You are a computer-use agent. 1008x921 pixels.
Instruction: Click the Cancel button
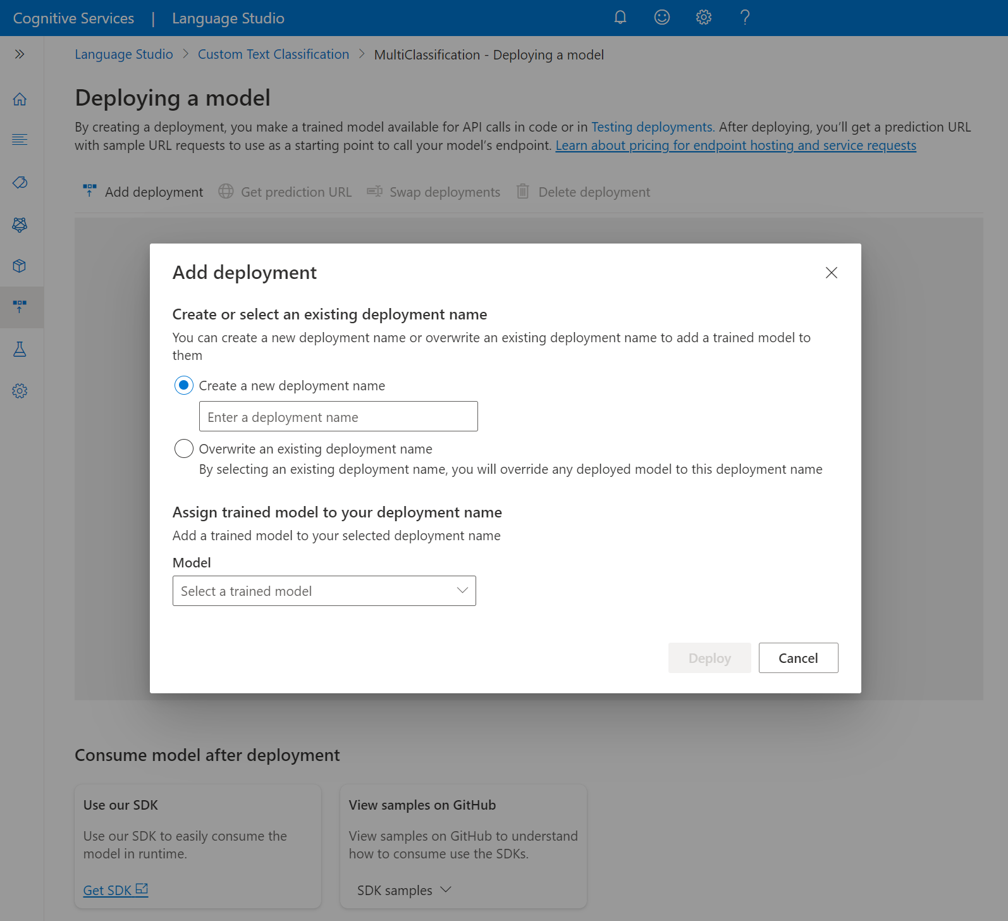point(798,658)
